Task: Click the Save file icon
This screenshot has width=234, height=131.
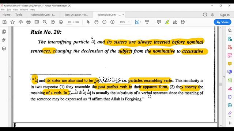Action: pyautogui.click(x=4, y=22)
